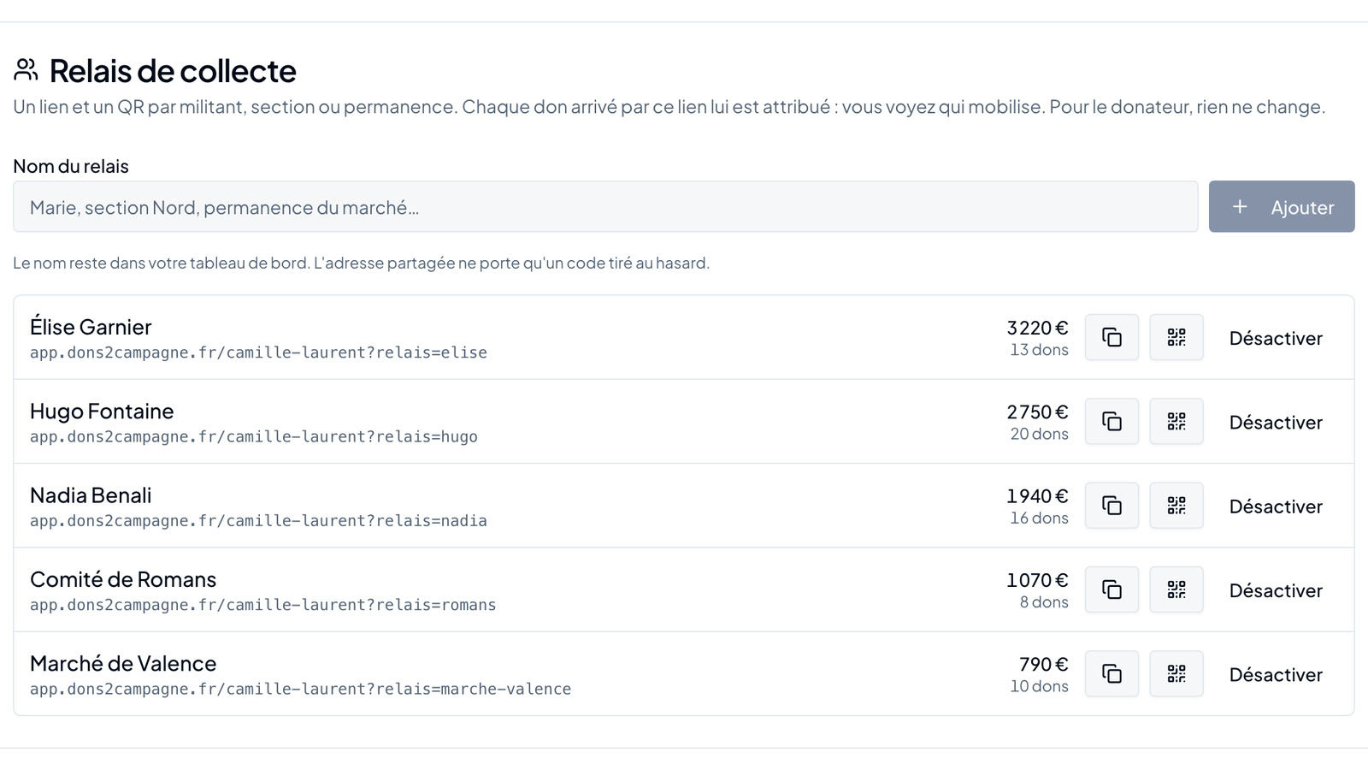Click the 10 dons count
This screenshot has height=770, width=1368.
point(1039,686)
